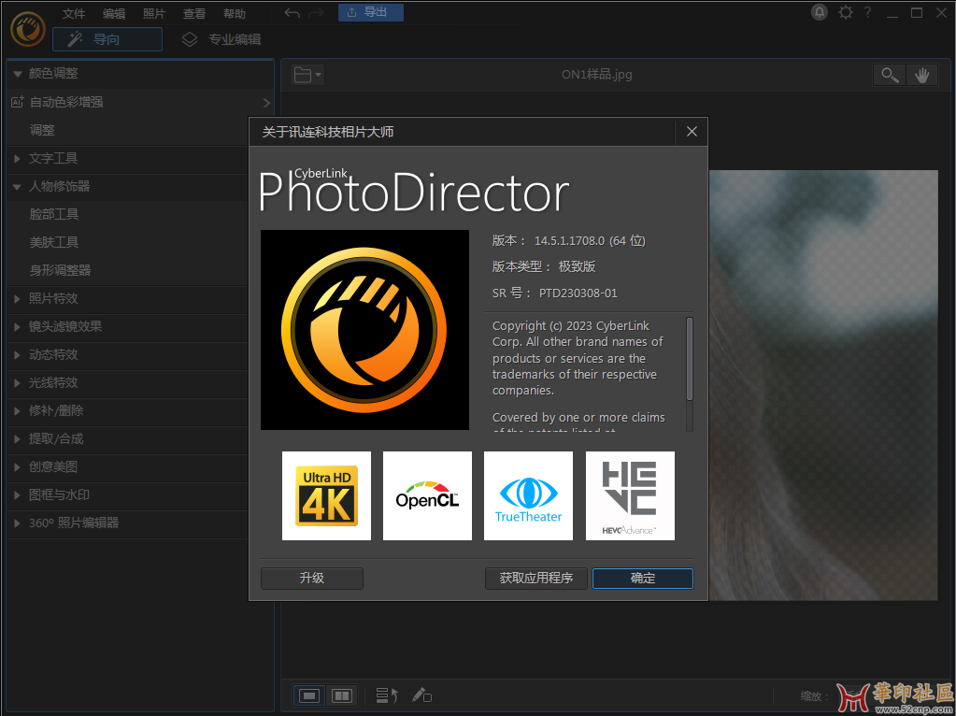
Task: Click the 导出 export button
Action: [x=371, y=12]
